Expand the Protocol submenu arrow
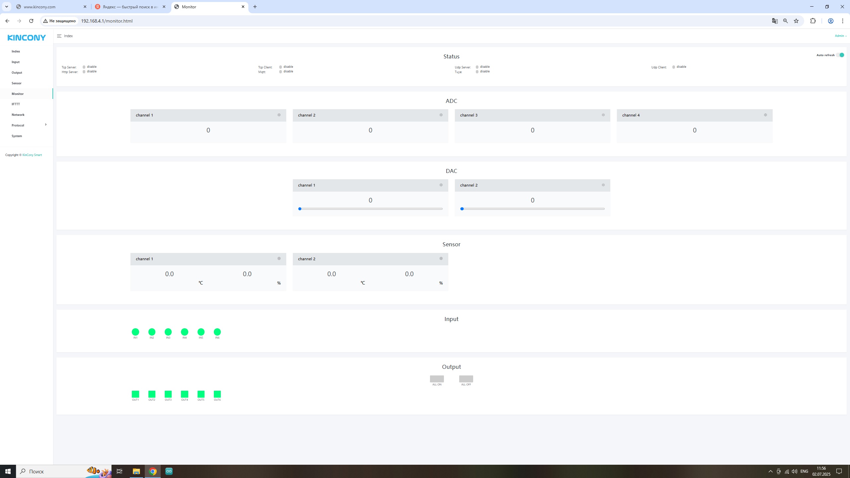 45,125
